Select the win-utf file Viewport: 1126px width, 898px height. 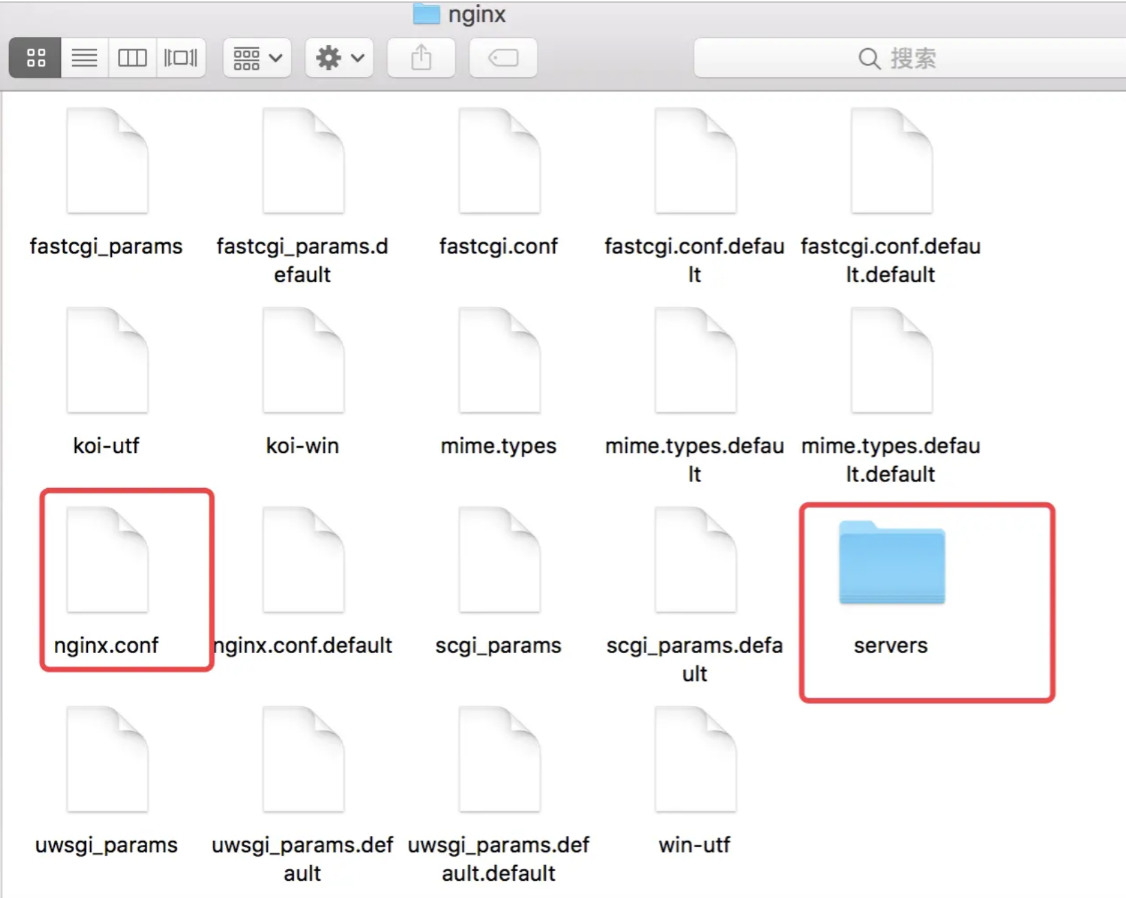694,759
